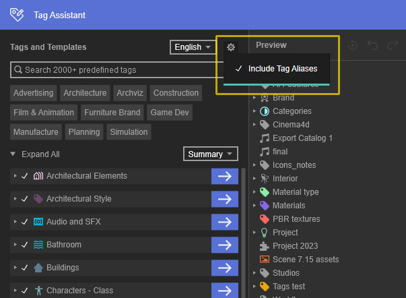
Task: Click the purple Materials tag icon
Action: coord(265,206)
